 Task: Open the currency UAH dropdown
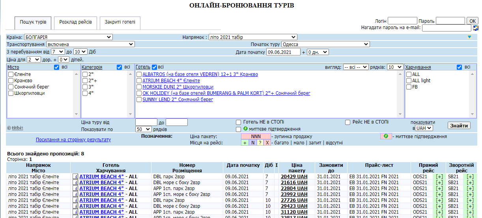[x=424, y=128]
